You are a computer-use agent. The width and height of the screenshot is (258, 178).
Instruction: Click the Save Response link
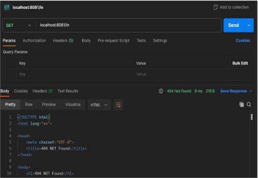[x=234, y=91]
